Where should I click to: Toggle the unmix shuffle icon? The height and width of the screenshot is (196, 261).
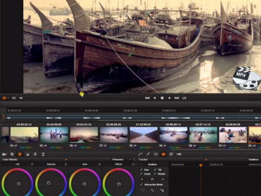click(x=14, y=98)
